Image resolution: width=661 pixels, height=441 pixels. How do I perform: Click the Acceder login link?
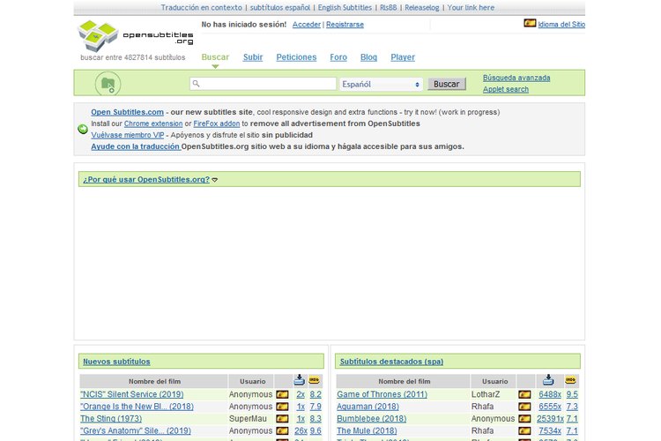pyautogui.click(x=307, y=25)
